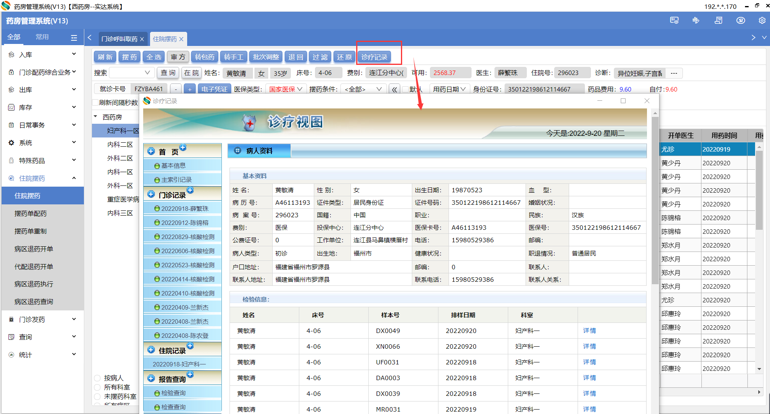Click the 诊疗记录 toolbar button

point(374,57)
